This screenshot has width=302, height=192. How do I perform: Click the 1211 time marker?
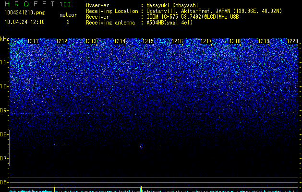point(33,41)
